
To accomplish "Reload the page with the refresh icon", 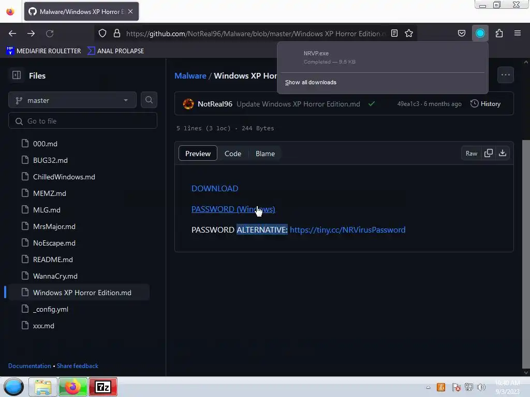I will coord(50,34).
